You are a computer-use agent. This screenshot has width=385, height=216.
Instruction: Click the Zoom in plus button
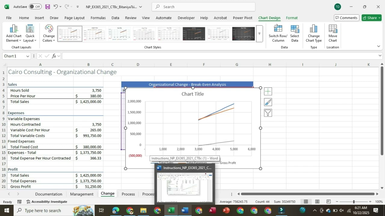coord(370,202)
